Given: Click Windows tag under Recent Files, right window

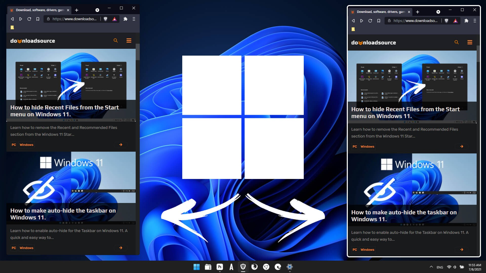Looking at the screenshot, I should (x=368, y=146).
